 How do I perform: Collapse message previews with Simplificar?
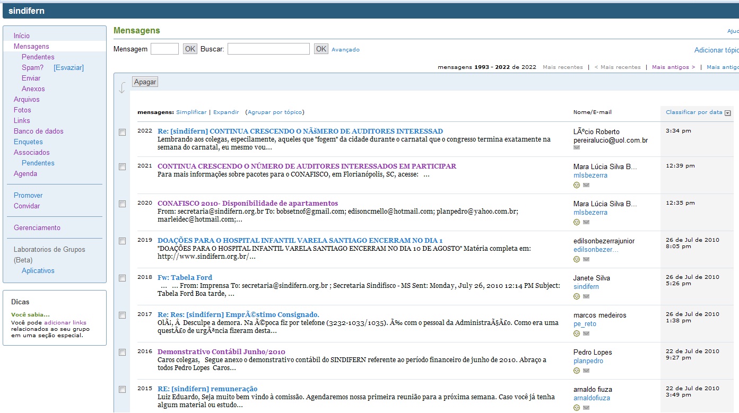[191, 112]
